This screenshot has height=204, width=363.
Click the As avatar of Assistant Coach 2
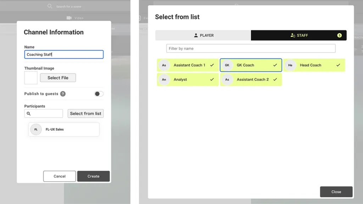point(227,80)
